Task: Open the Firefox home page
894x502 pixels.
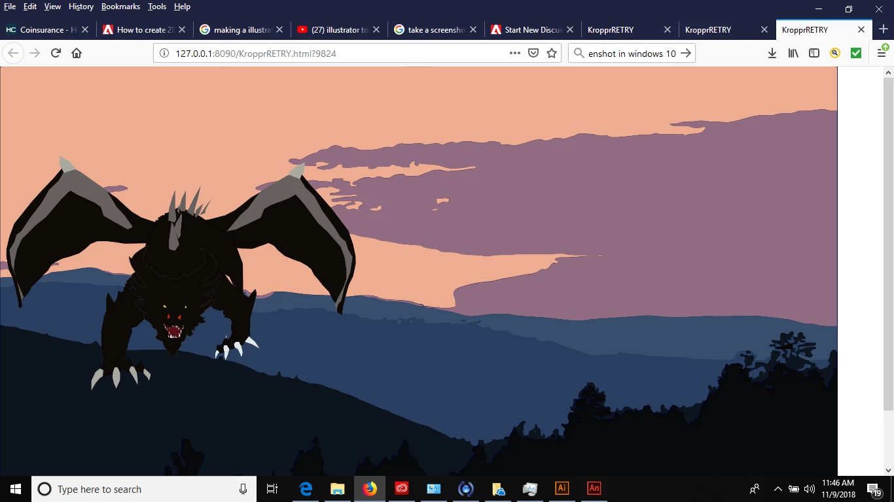Action: [x=77, y=53]
